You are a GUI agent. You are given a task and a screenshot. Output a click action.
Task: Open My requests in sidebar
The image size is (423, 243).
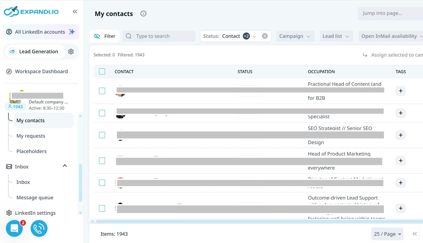[31, 136]
